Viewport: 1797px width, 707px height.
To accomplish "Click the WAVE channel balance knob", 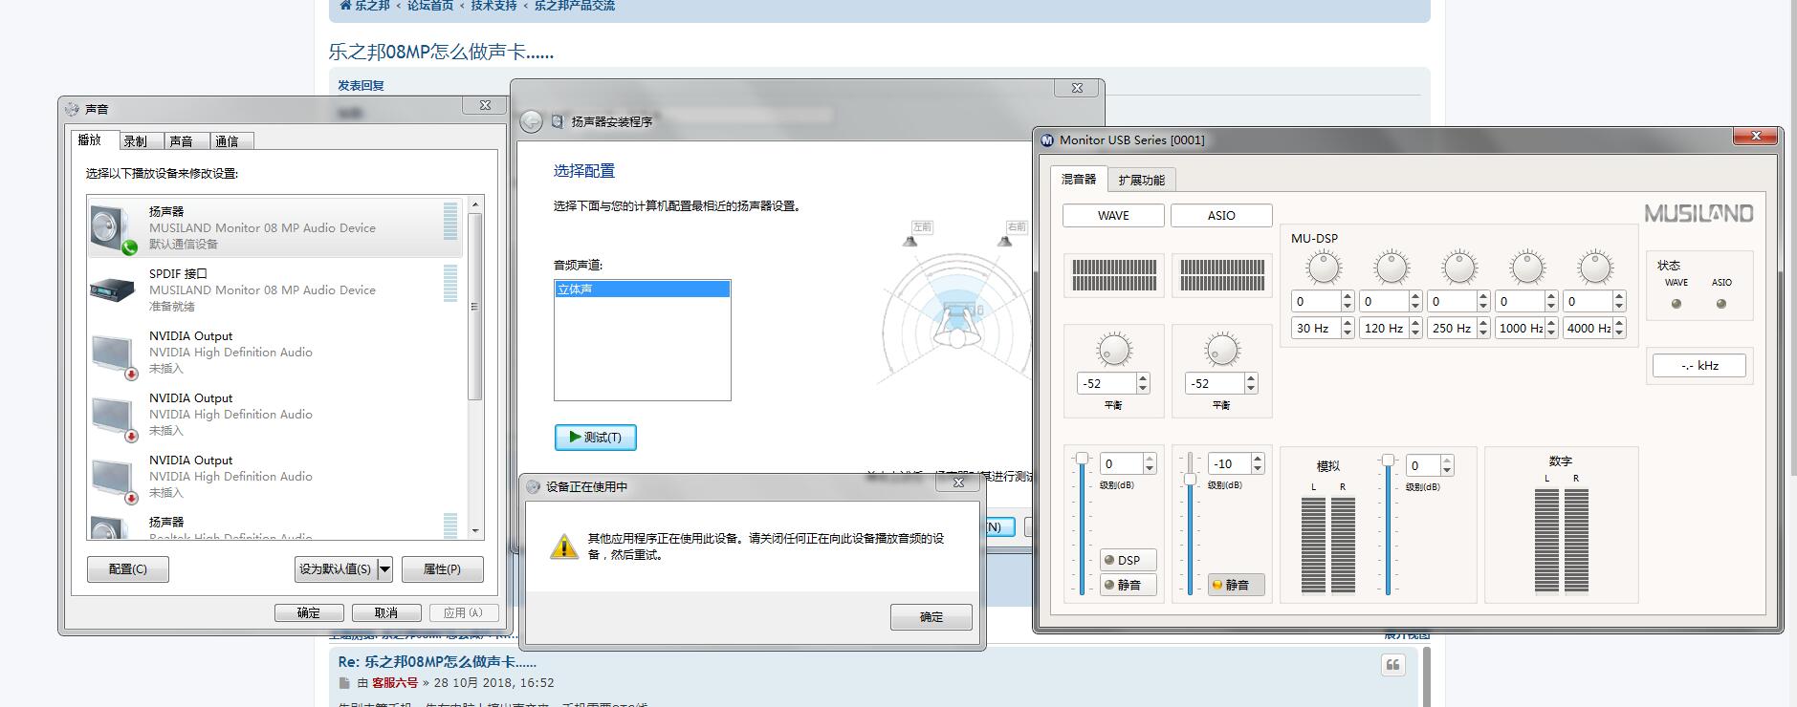I will [x=1113, y=349].
